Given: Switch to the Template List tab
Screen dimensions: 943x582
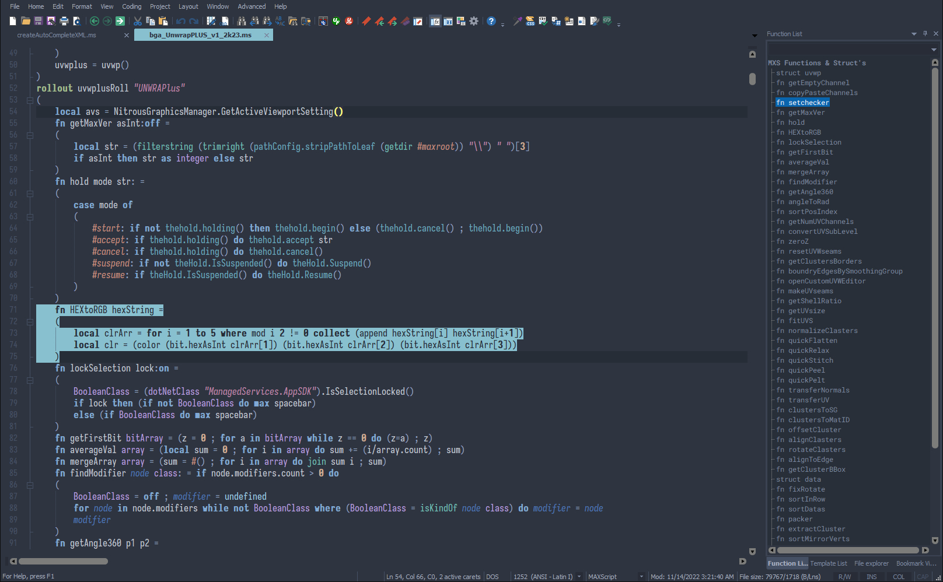Looking at the screenshot, I should tap(828, 563).
